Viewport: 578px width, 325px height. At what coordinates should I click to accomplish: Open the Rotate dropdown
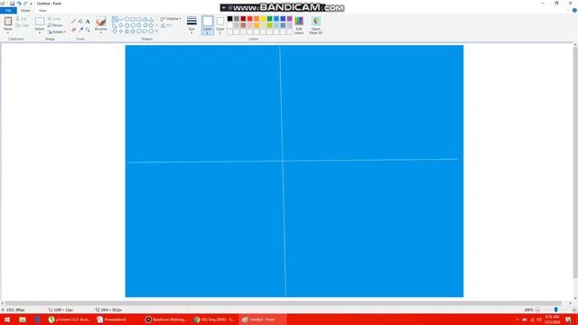coord(56,32)
